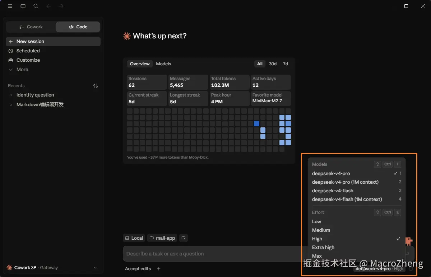Open the hamburger menu icon
The image size is (431, 277).
(x=10, y=6)
